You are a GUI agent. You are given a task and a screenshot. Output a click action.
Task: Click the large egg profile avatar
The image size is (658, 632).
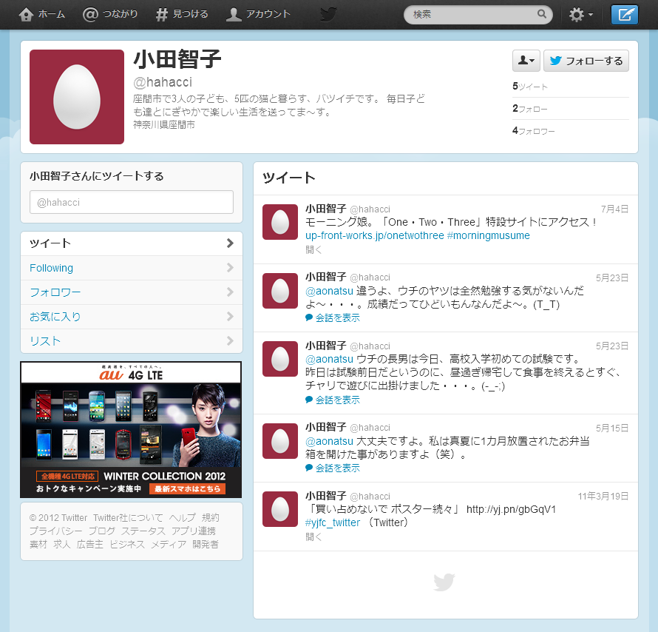pos(77,97)
